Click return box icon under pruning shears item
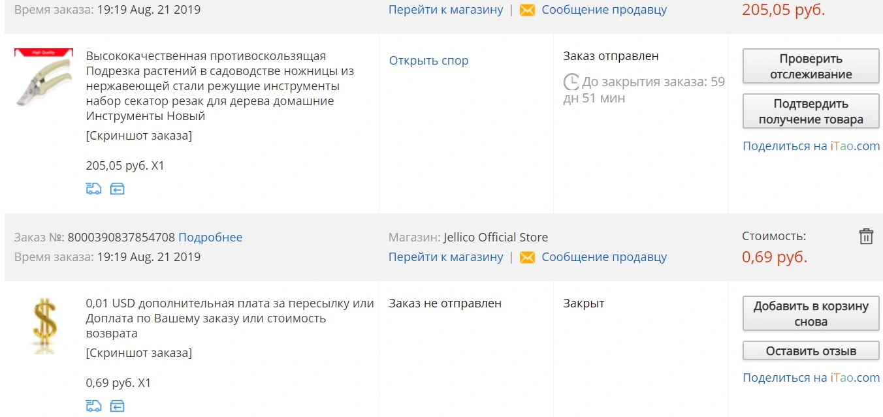Viewport: 883px width, 417px height. coord(117,189)
